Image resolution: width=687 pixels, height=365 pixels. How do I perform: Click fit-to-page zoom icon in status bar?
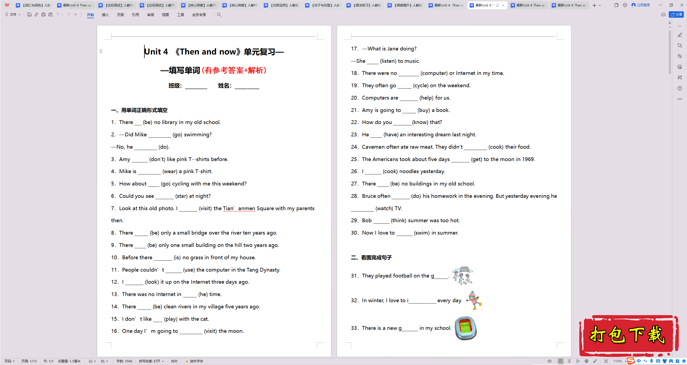click(x=606, y=361)
